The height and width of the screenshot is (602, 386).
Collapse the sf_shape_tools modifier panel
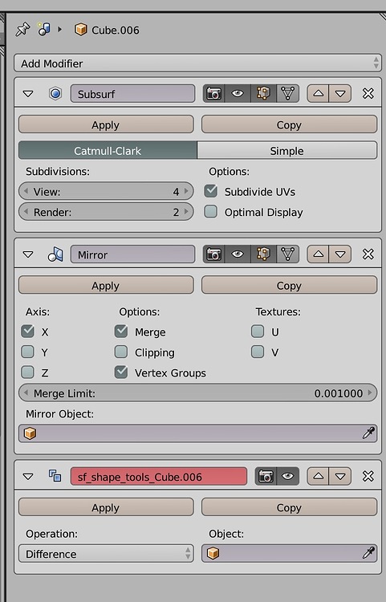point(28,477)
